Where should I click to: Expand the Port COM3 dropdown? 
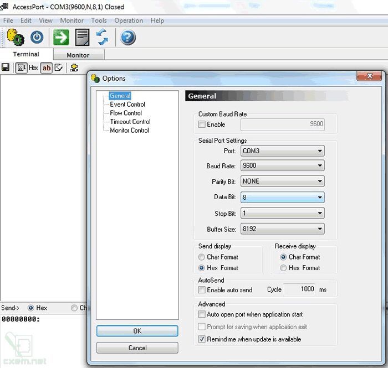(x=282, y=151)
